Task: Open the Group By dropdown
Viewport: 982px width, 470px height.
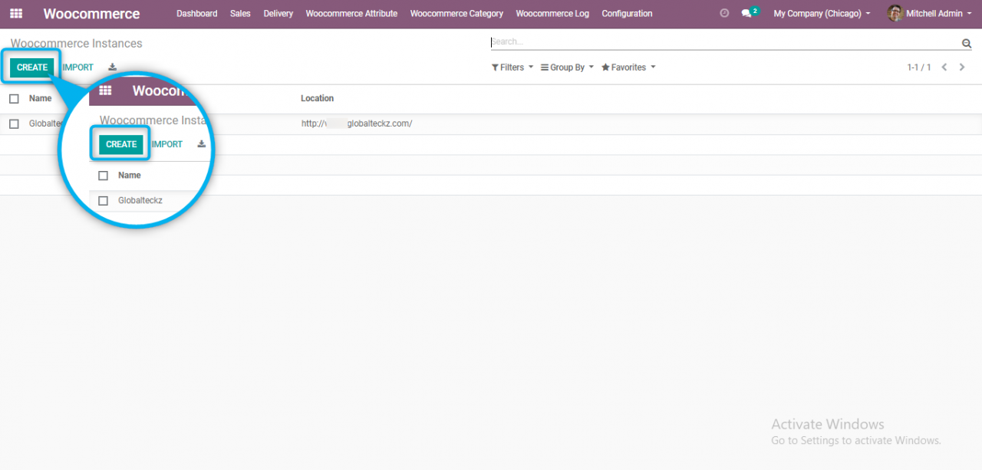Action: point(566,67)
